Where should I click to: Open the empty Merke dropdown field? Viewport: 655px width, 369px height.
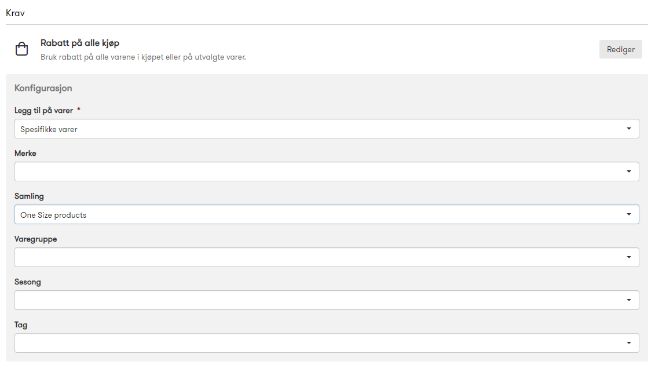(327, 171)
